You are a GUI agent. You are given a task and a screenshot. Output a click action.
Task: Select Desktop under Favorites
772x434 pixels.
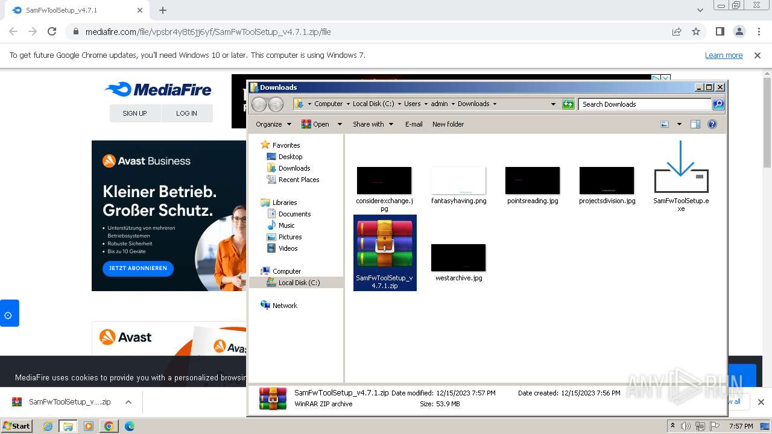290,157
